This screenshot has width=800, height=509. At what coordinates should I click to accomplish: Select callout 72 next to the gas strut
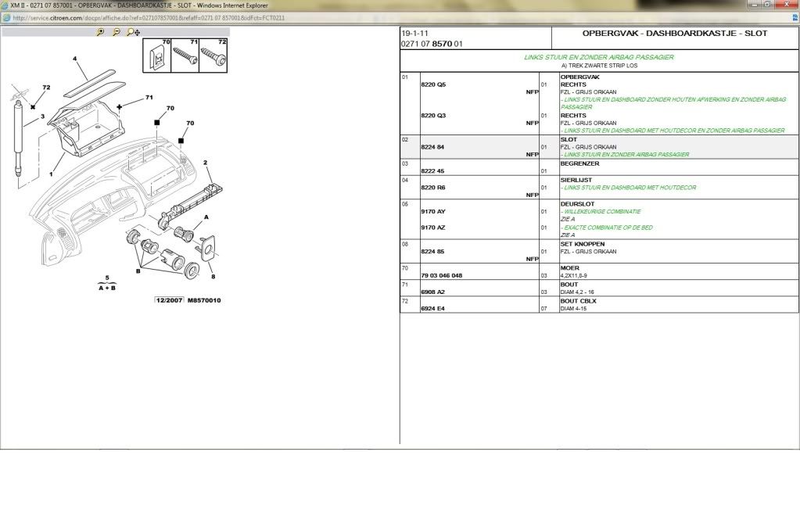point(46,88)
